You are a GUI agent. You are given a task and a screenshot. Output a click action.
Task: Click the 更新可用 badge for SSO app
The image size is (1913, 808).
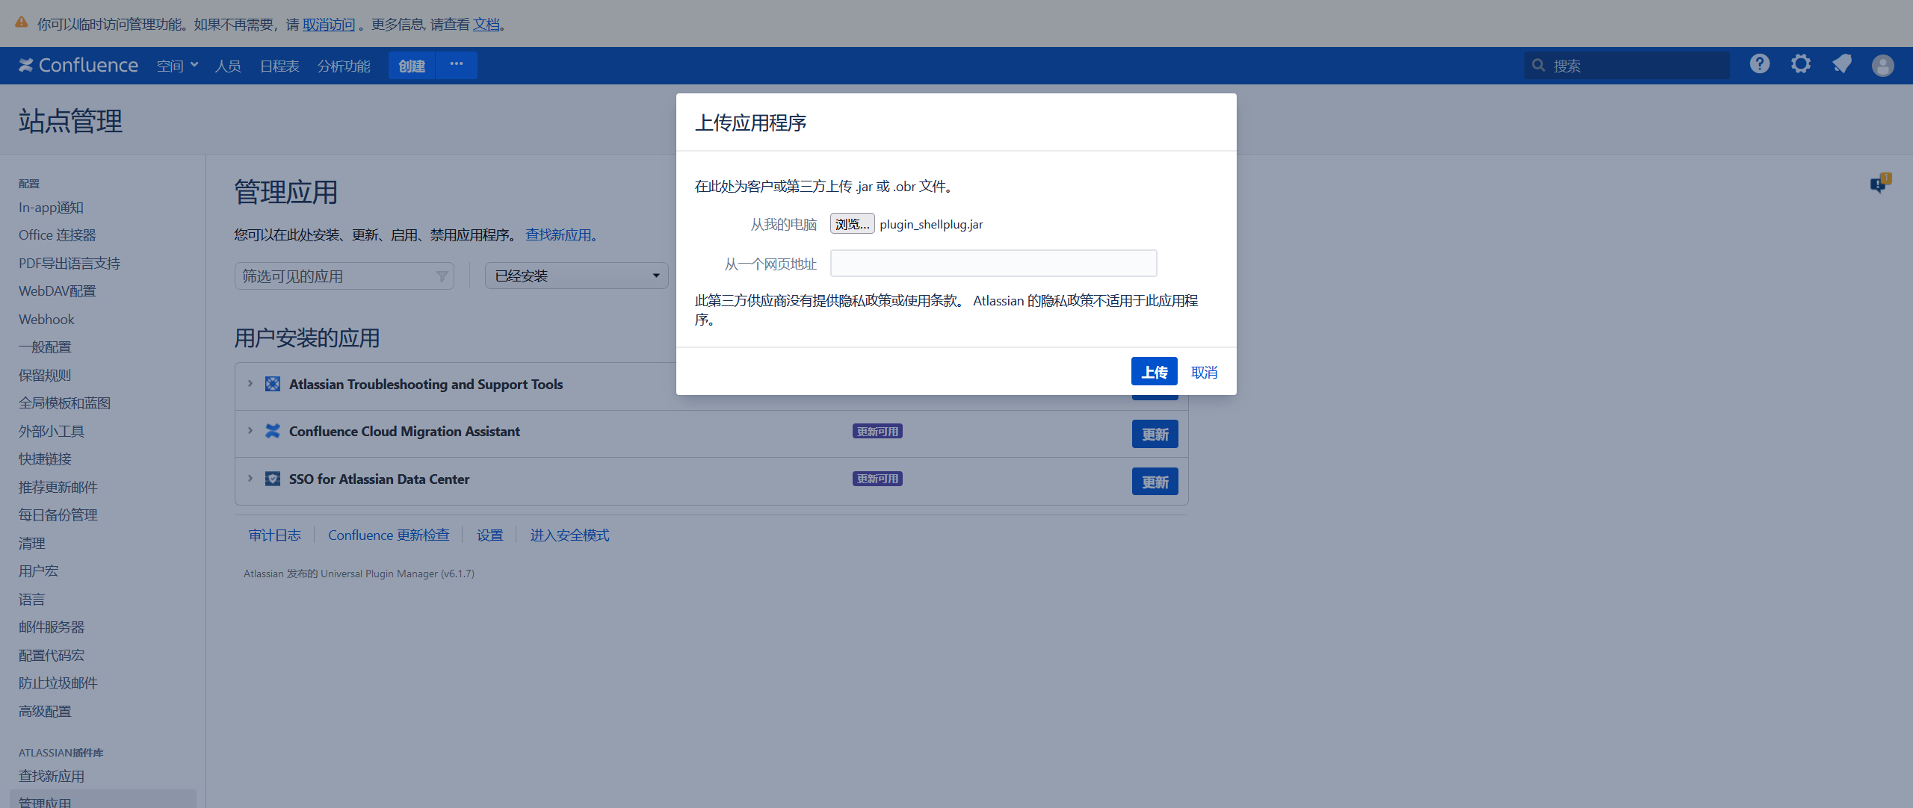click(877, 479)
